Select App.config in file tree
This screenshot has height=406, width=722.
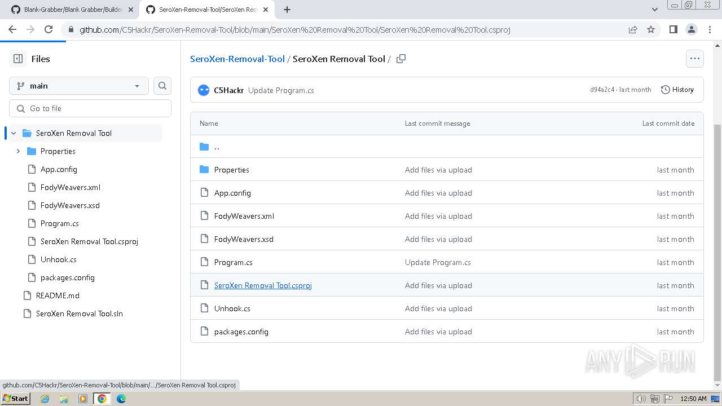[x=59, y=169]
